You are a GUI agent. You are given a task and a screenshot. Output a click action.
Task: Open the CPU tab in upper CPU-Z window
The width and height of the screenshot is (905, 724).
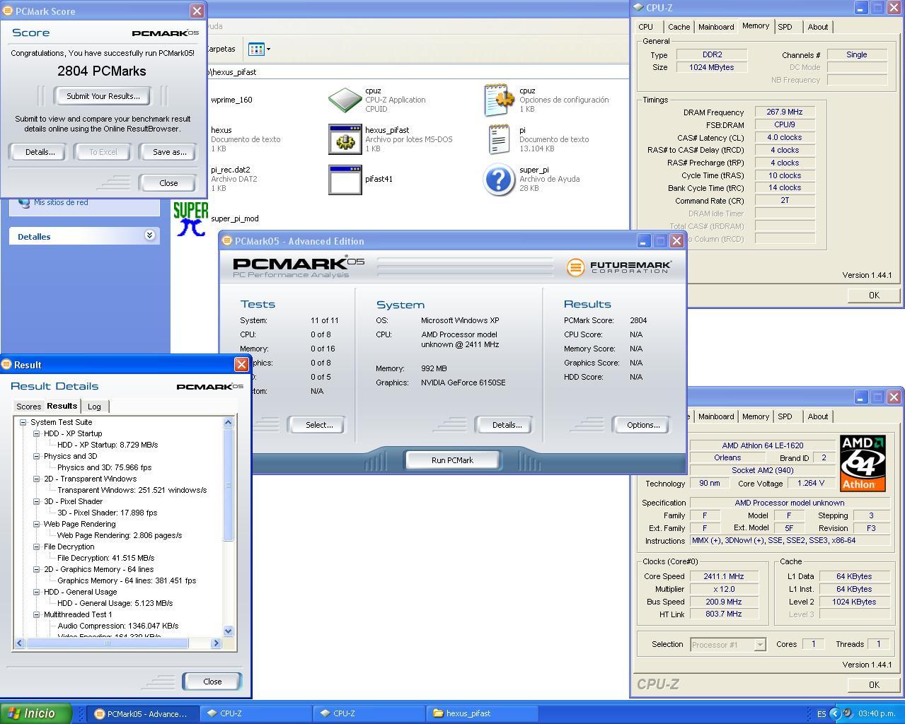[645, 27]
